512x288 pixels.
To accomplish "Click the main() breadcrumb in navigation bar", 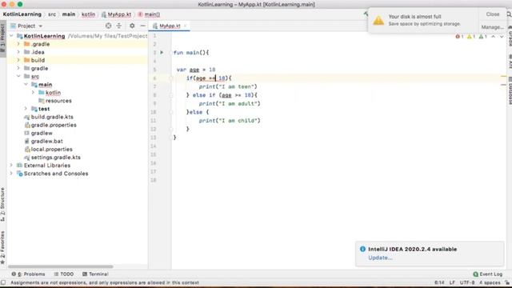I will [149, 14].
